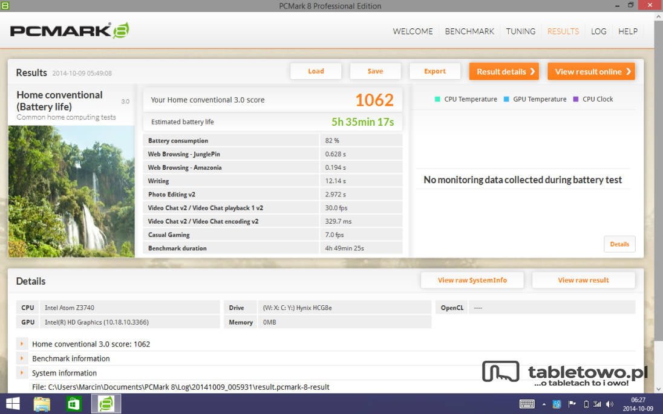Viewport: 663px width, 414px height.
Task: Click the result file path text
Action: coord(180,387)
